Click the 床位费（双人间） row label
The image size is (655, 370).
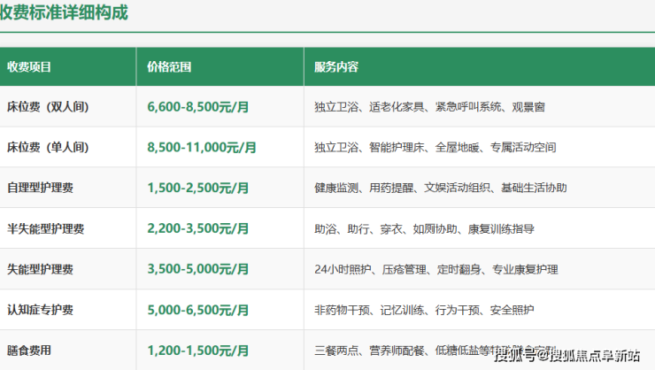click(x=48, y=107)
